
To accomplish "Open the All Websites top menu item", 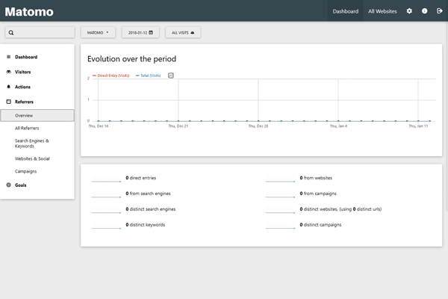I will 382,11.
